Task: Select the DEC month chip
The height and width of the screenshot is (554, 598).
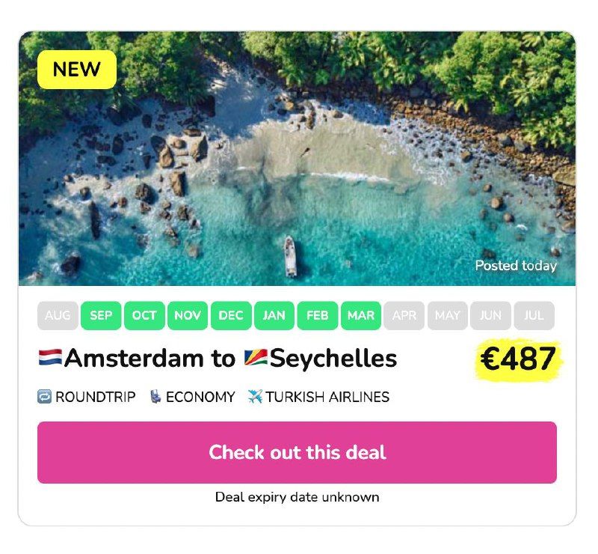Action: (231, 316)
